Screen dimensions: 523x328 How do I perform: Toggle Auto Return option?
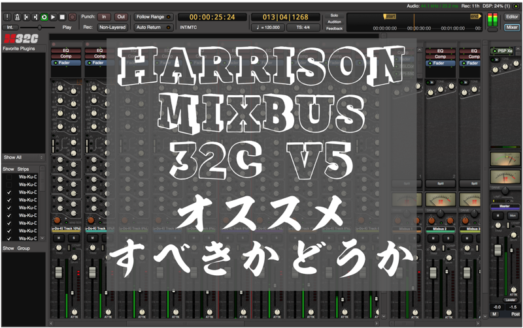pyautogui.click(x=154, y=27)
